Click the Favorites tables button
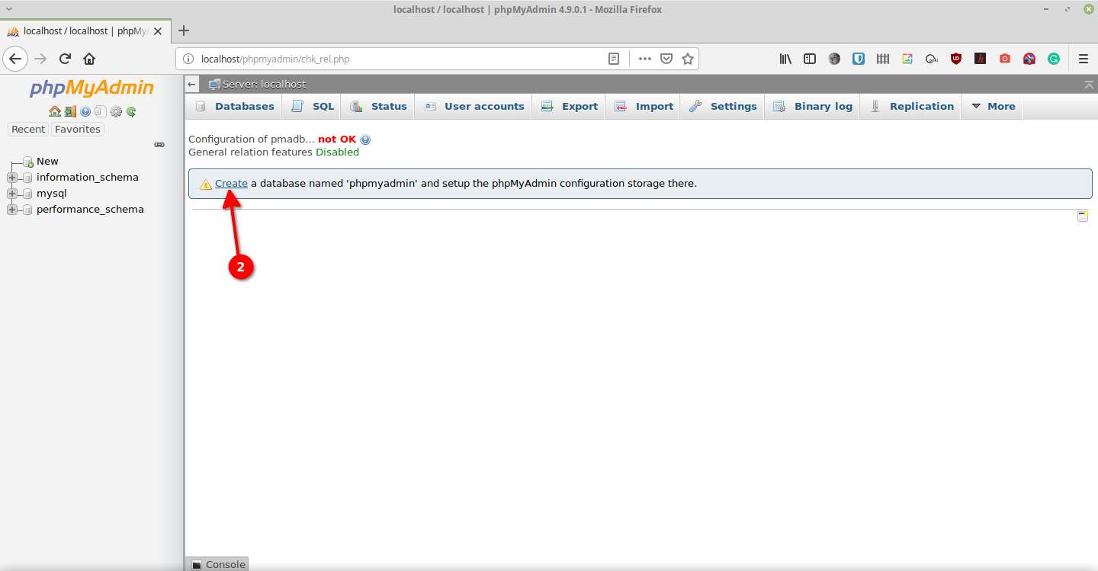 78,130
